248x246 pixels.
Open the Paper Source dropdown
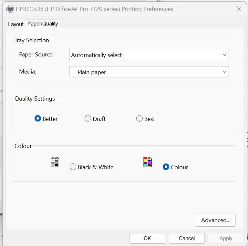click(x=149, y=54)
